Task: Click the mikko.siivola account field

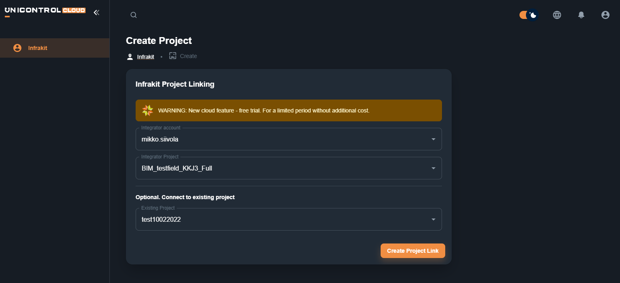Action: point(283,139)
